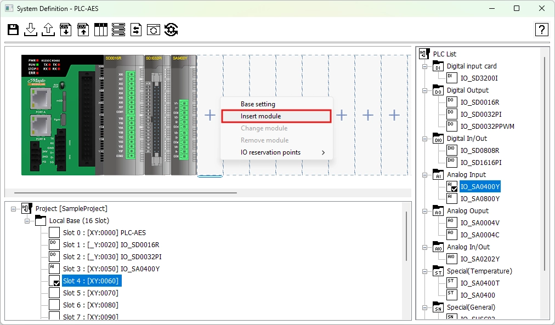This screenshot has height=325, width=555.
Task: Click the plus sign in the highlighted empty slot
Action: pyautogui.click(x=210, y=115)
